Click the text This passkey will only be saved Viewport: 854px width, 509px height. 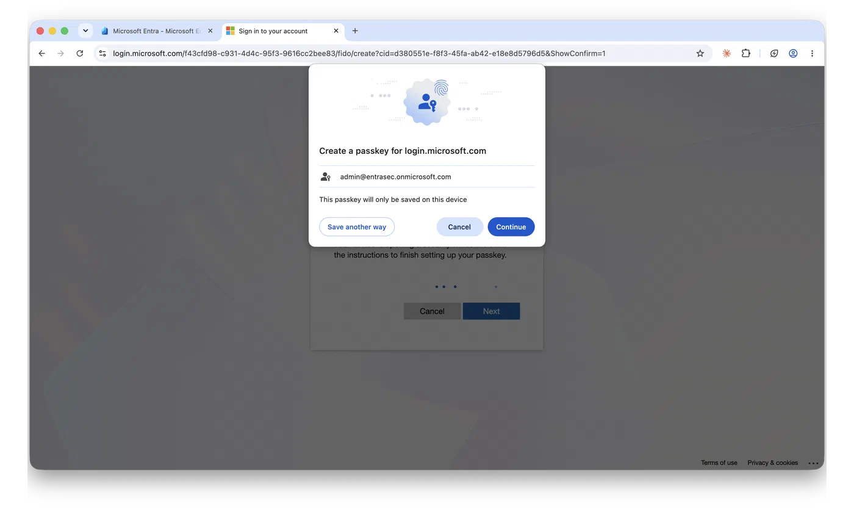(393, 200)
